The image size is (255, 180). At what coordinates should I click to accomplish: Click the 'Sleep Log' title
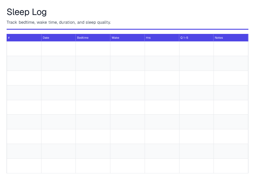coord(27,12)
